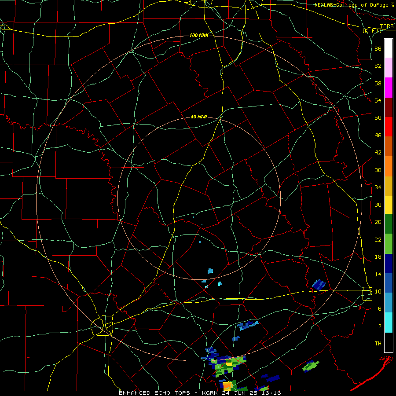Click the yellow echo core on the 100 NMI ring
The height and width of the screenshot is (396, 396).
[x=229, y=364]
